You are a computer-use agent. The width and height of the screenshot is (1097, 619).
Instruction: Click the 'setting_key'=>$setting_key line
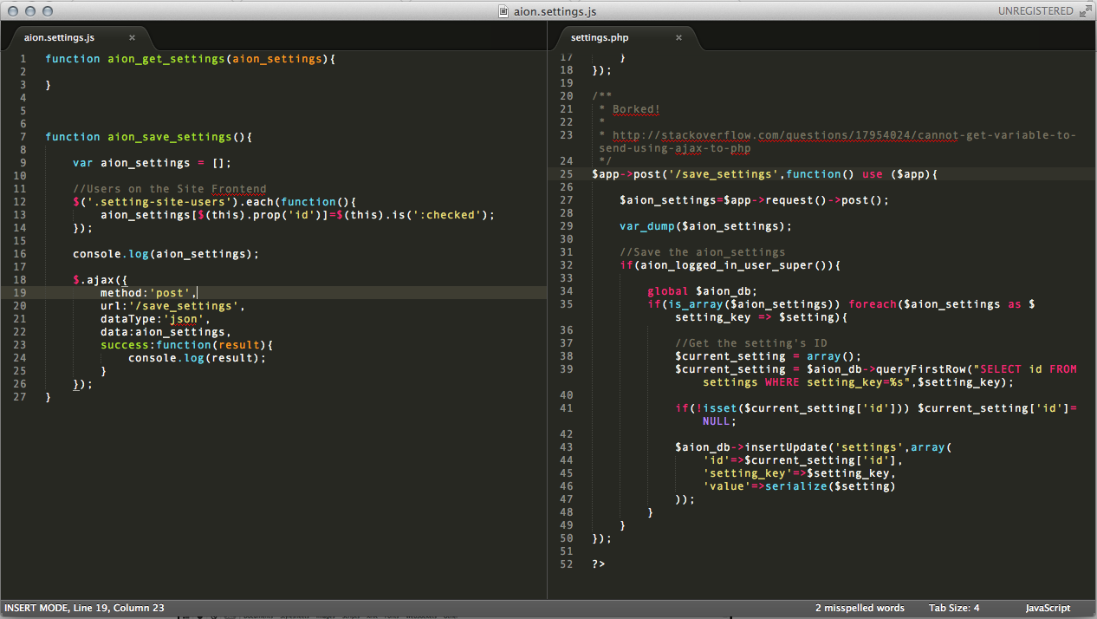click(x=800, y=473)
